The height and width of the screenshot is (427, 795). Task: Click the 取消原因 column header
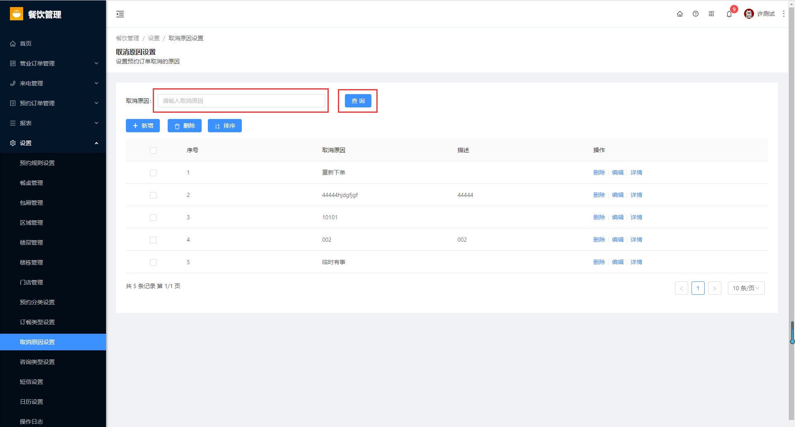[334, 150]
